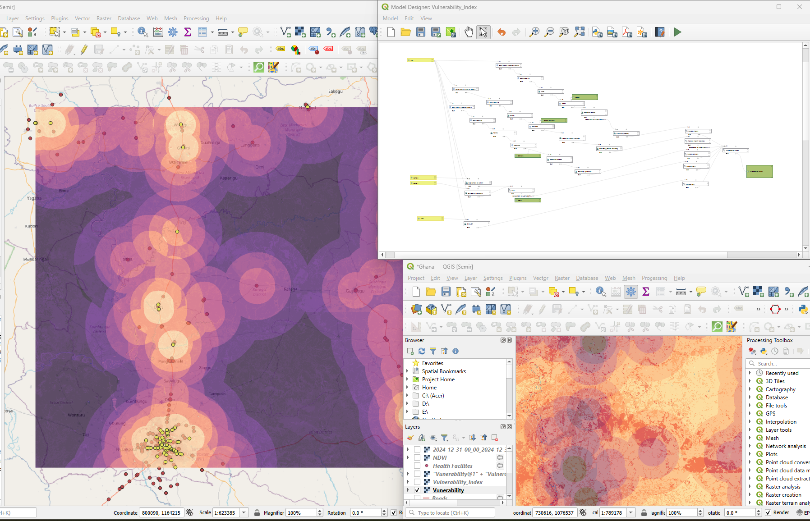Screen dimensions: 810x521
Task: Zoom in on the model canvas
Action: pos(534,32)
